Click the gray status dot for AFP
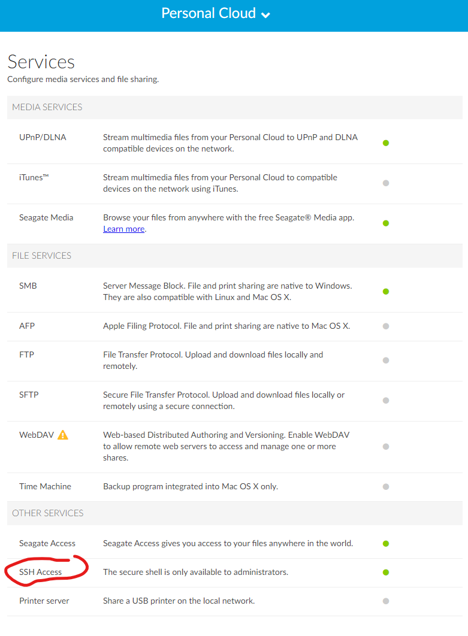Viewport: 468px width, 636px height. (386, 326)
